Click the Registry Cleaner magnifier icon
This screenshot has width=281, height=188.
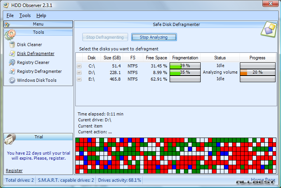(12, 62)
